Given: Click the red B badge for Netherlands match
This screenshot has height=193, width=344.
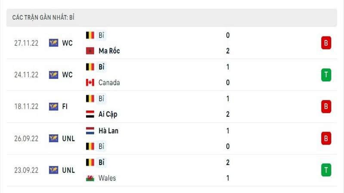Looking at the screenshot, I should tap(326, 138).
